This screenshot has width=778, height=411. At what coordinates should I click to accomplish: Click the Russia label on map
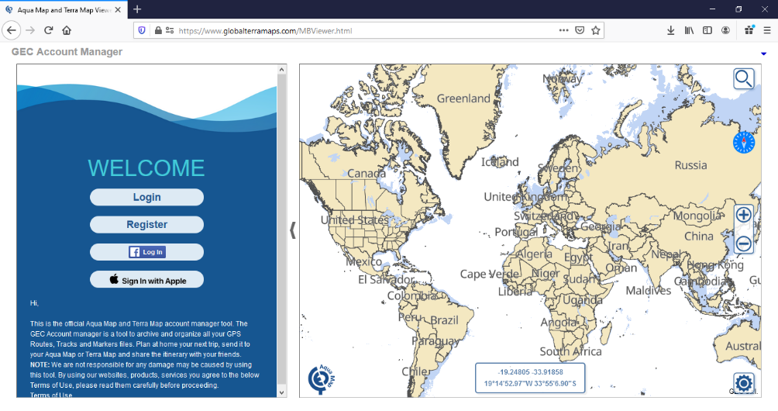coord(690,165)
